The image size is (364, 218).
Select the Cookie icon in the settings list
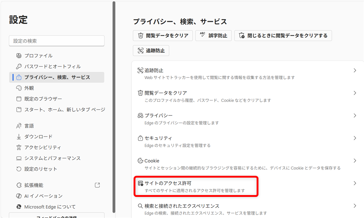tap(140, 160)
